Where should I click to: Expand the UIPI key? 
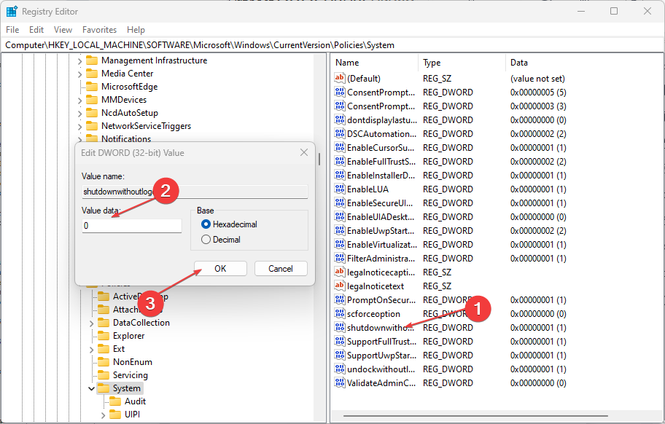click(x=103, y=415)
